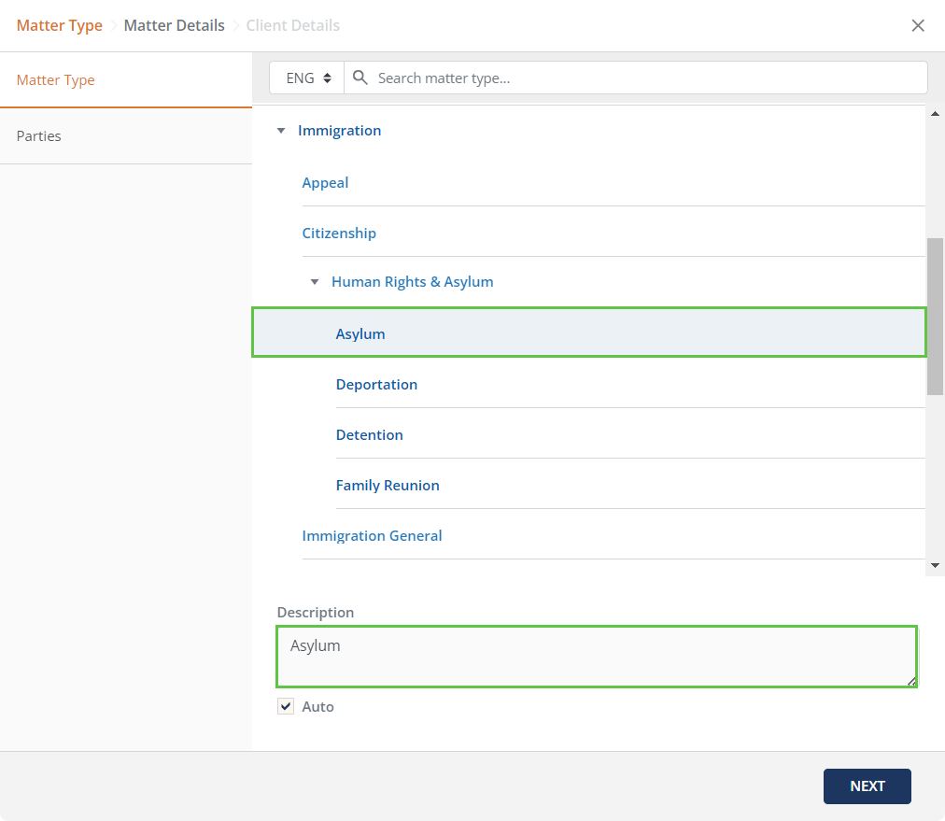Select the Matter Type side tab
Image resolution: width=945 pixels, height=821 pixels.
56,80
